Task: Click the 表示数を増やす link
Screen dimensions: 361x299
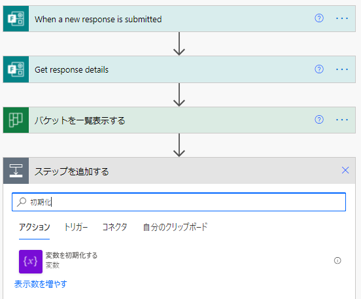Action: click(41, 284)
